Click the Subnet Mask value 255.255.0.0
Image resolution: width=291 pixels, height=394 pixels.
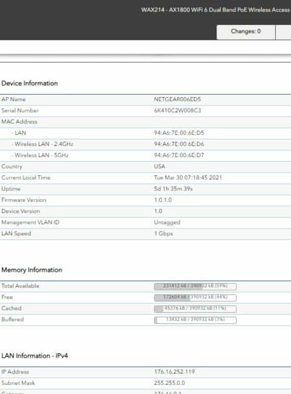click(169, 383)
